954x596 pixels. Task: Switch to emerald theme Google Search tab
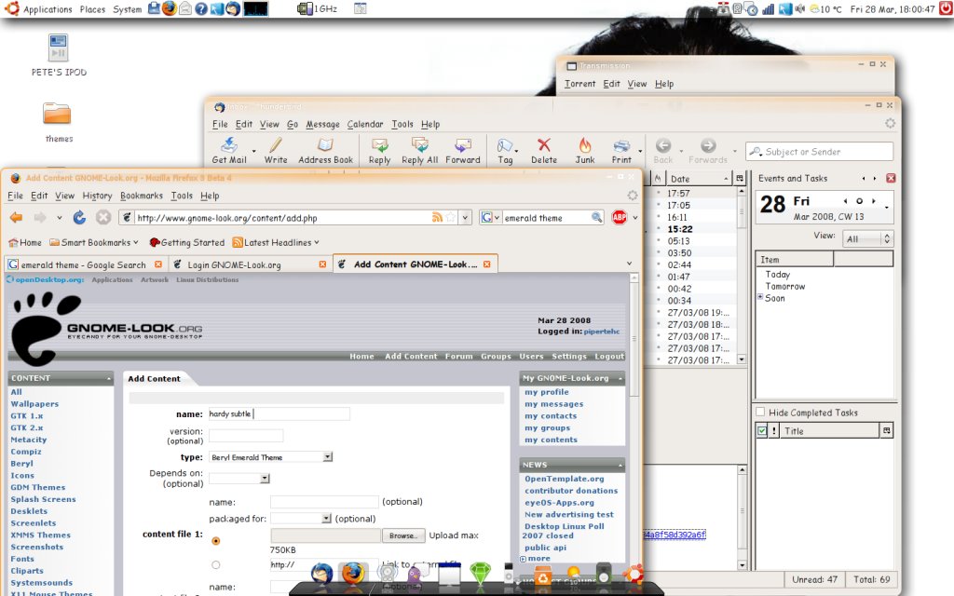tap(85, 264)
